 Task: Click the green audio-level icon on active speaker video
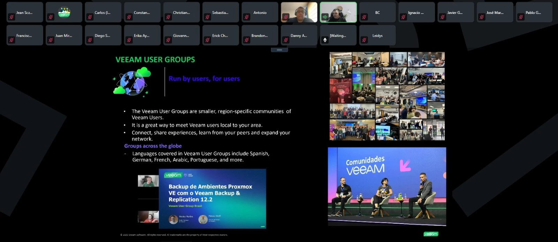(325, 17)
